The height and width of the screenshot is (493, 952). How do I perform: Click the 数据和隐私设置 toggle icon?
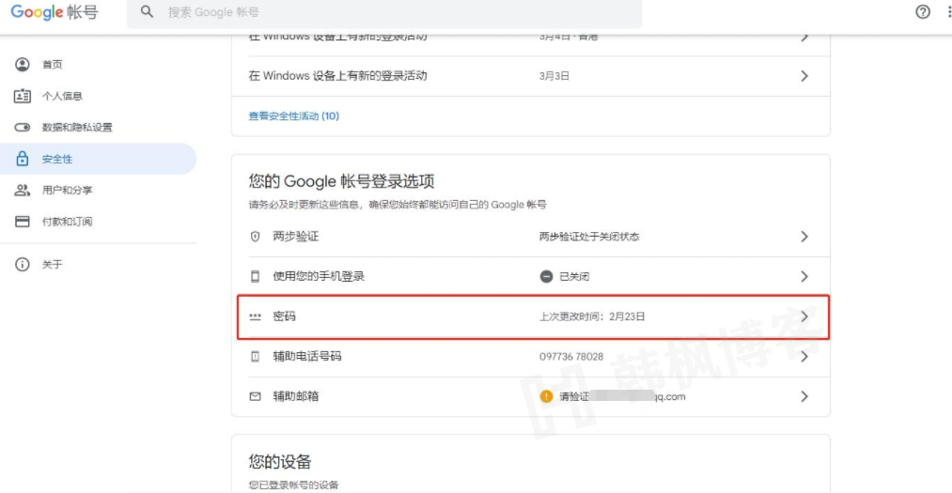click(23, 128)
